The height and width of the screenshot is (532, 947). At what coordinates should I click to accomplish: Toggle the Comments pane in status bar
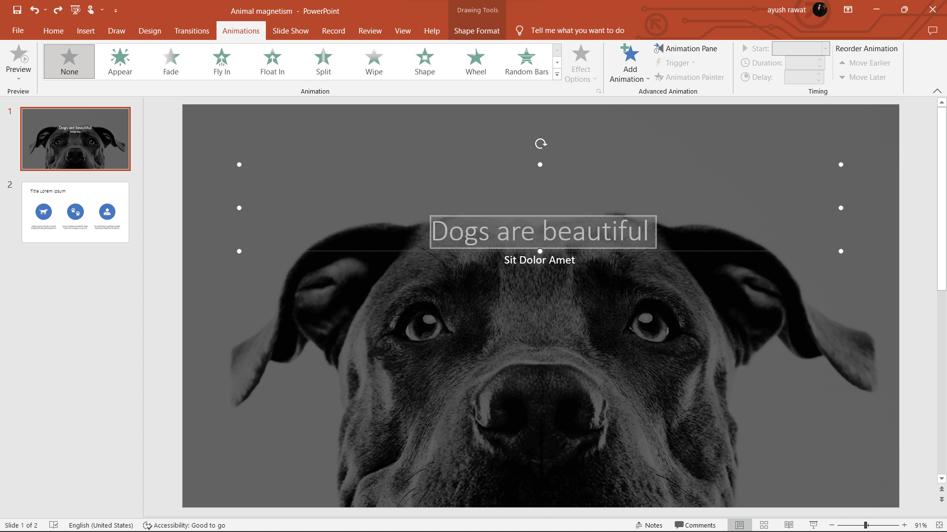coord(695,525)
